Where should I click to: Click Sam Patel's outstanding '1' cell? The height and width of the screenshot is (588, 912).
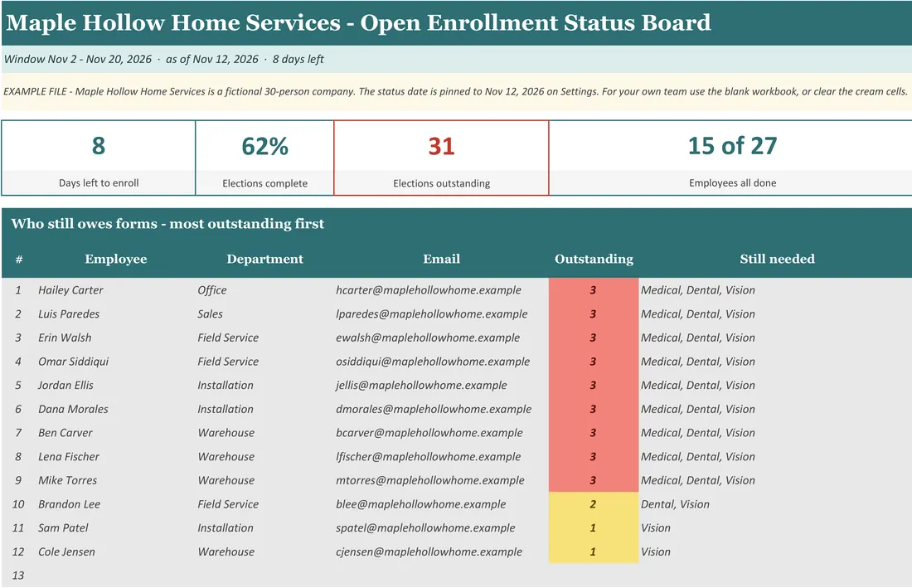pyautogui.click(x=594, y=528)
